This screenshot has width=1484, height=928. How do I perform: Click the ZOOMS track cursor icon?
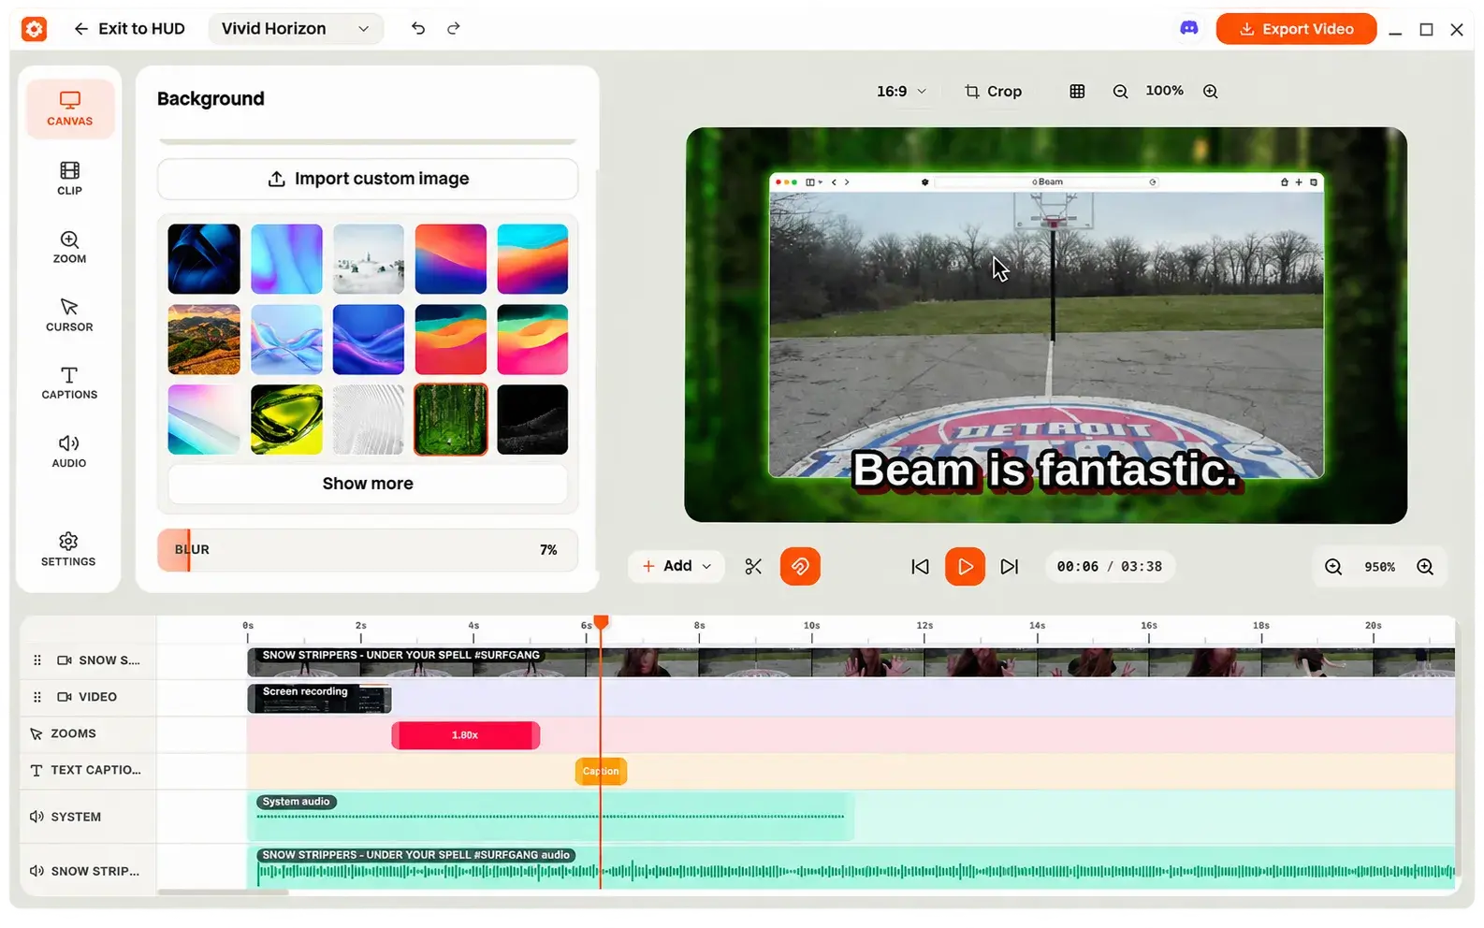tap(36, 734)
